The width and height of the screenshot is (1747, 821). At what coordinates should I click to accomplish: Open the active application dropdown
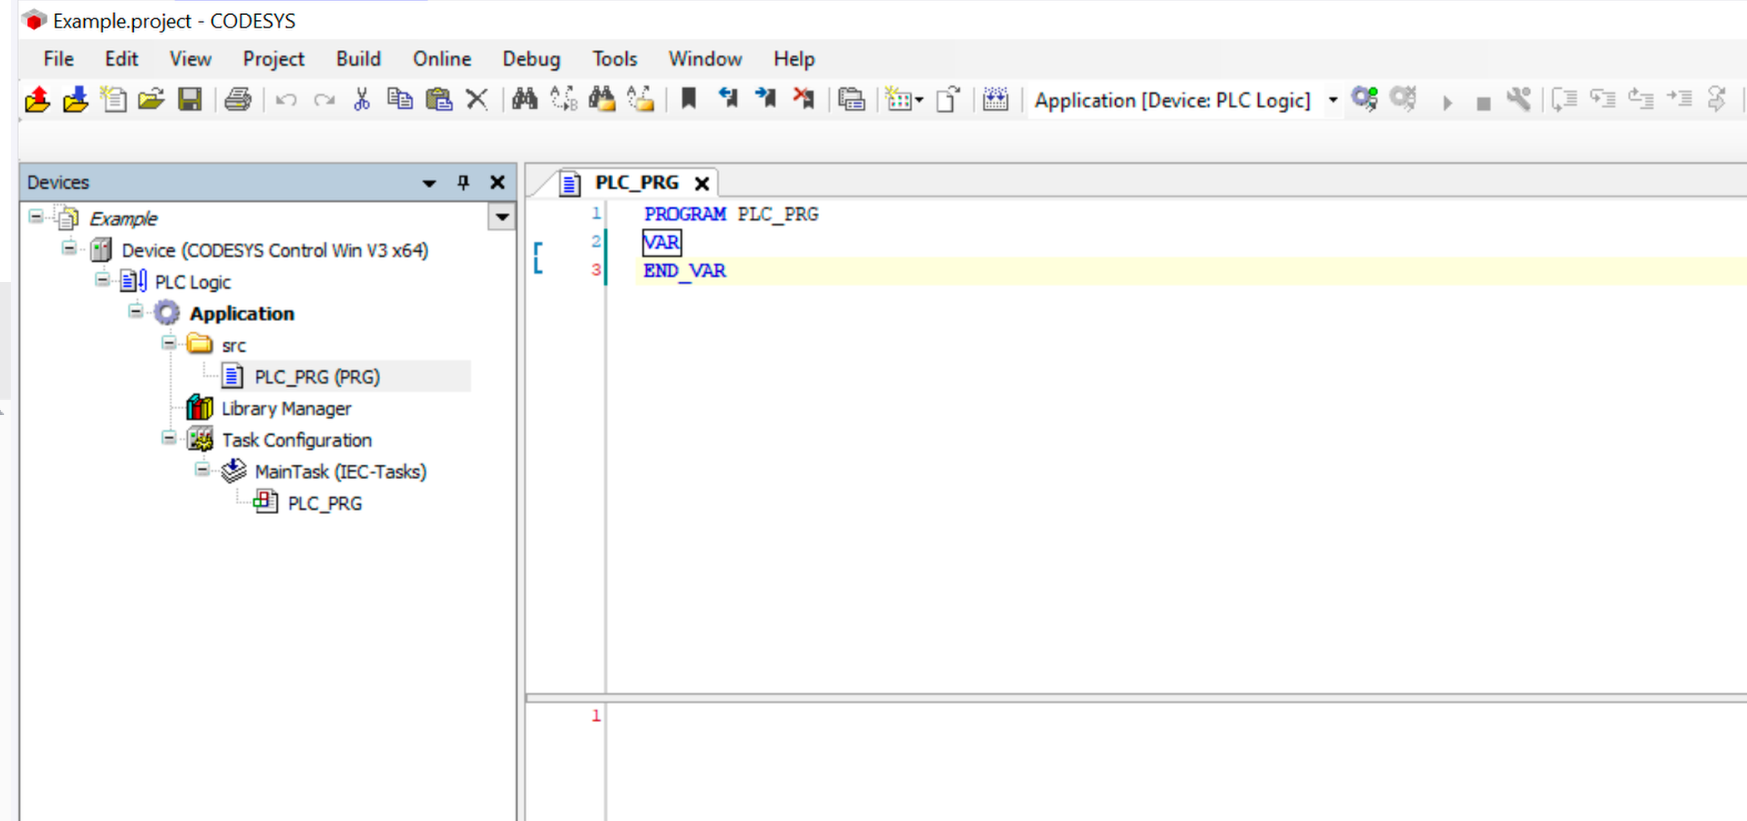point(1333,100)
